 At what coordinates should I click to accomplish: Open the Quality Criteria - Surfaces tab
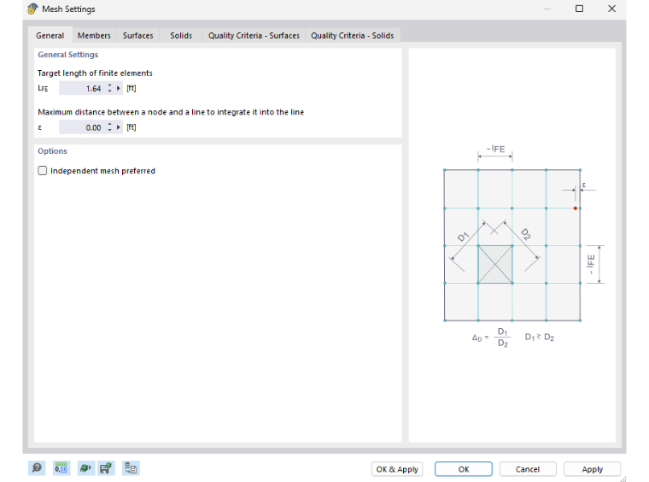tap(254, 35)
